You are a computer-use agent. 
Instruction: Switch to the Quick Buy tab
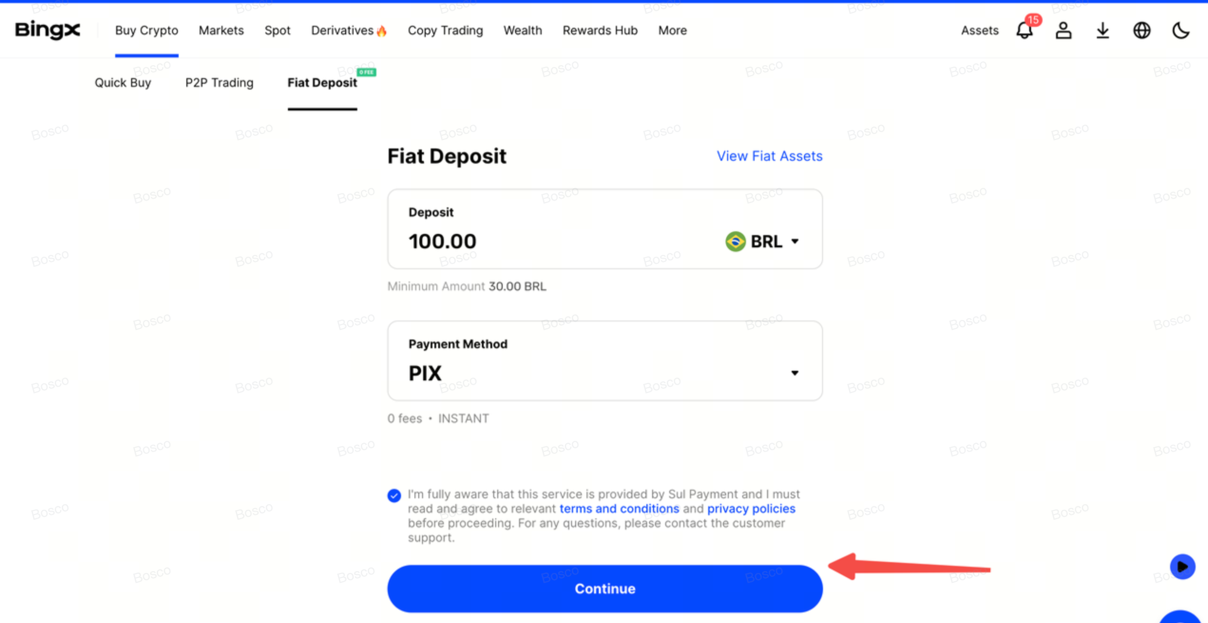pos(123,83)
